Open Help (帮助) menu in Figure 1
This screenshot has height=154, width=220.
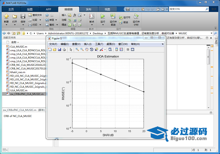coord(135,44)
